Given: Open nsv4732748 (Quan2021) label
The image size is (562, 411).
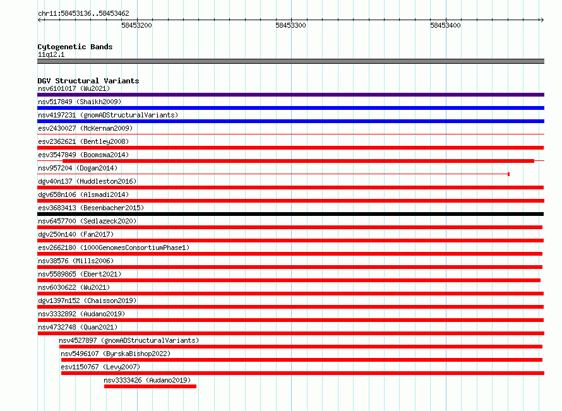Looking at the screenshot, I should click(x=78, y=327).
